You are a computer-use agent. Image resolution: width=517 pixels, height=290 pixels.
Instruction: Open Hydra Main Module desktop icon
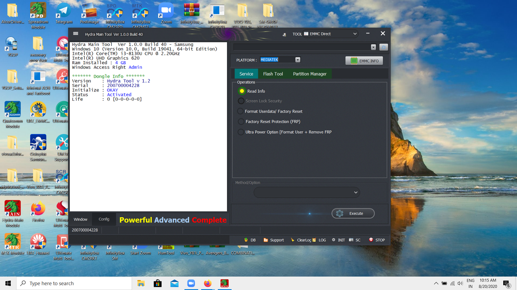[x=13, y=213]
